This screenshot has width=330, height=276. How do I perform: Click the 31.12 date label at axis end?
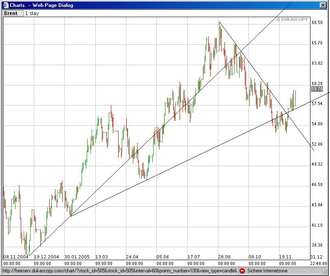(317, 257)
